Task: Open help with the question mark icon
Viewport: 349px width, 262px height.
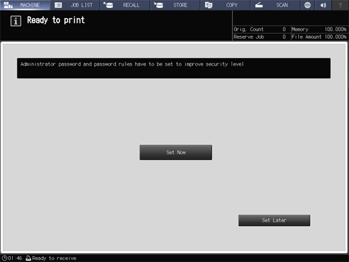Action: pyautogui.click(x=340, y=5)
